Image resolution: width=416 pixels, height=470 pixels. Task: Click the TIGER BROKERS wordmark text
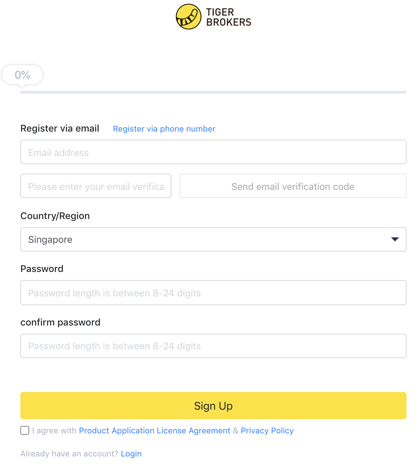[x=229, y=17]
